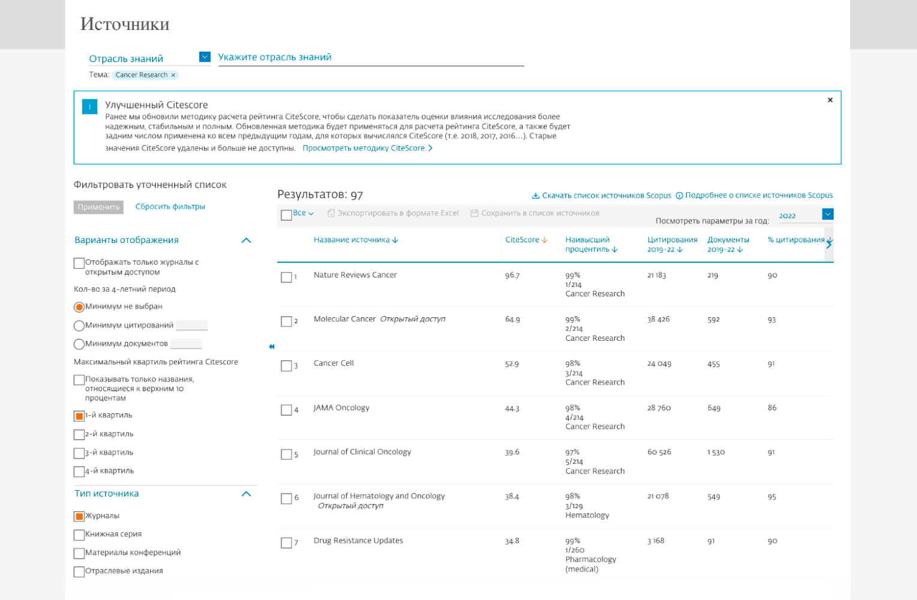The width and height of the screenshot is (917, 600).
Task: Open the Отрасль знаний dropdown arrow
Action: (x=205, y=57)
